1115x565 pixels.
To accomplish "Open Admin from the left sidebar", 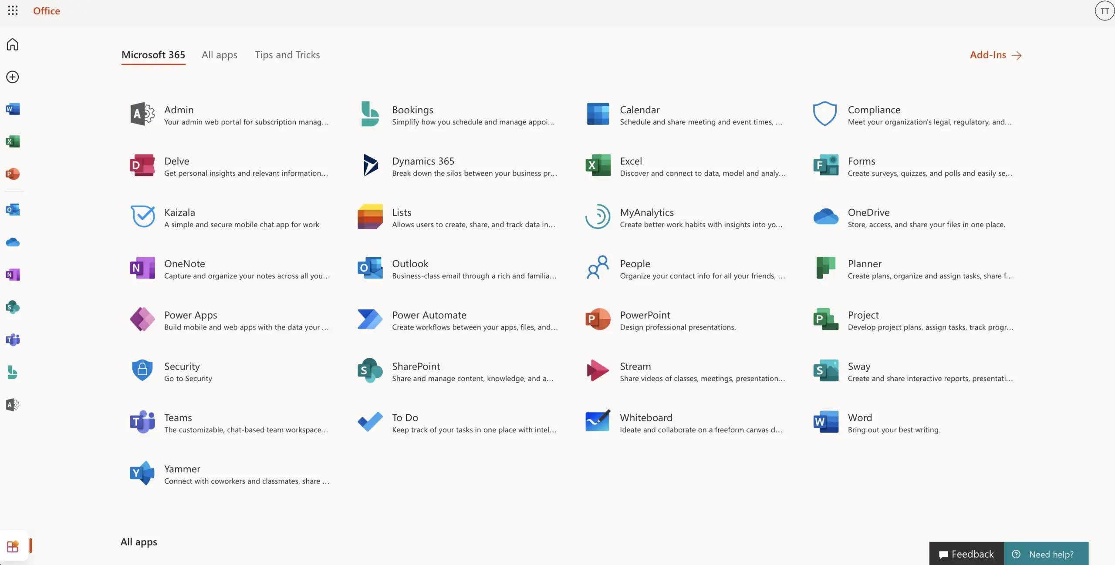I will [13, 405].
